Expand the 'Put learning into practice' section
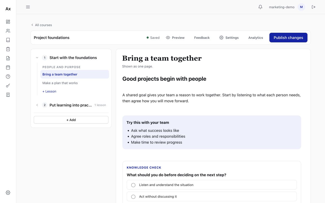 coord(37,105)
